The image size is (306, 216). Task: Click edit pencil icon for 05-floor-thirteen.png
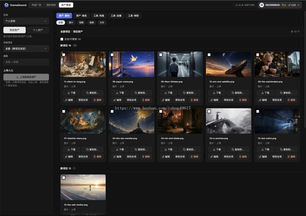(x=163, y=100)
